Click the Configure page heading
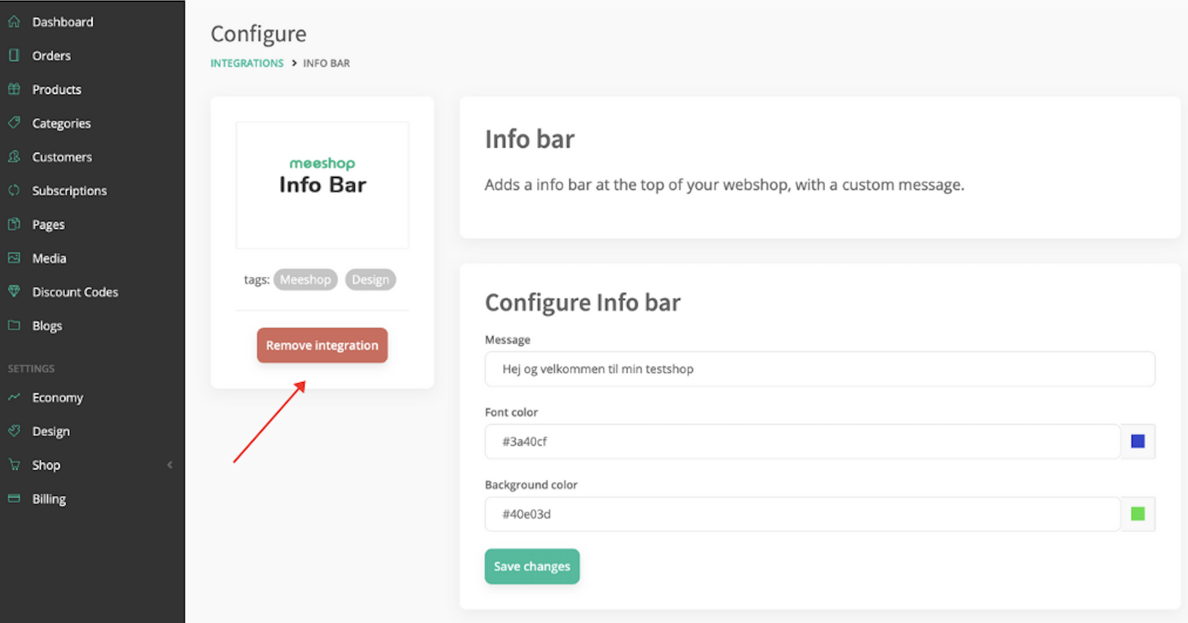The height and width of the screenshot is (623, 1188). 258,34
